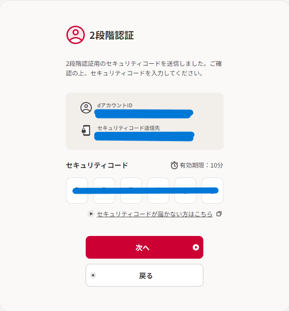Click the external window icon after help link
The image size is (289, 311).
(x=219, y=214)
